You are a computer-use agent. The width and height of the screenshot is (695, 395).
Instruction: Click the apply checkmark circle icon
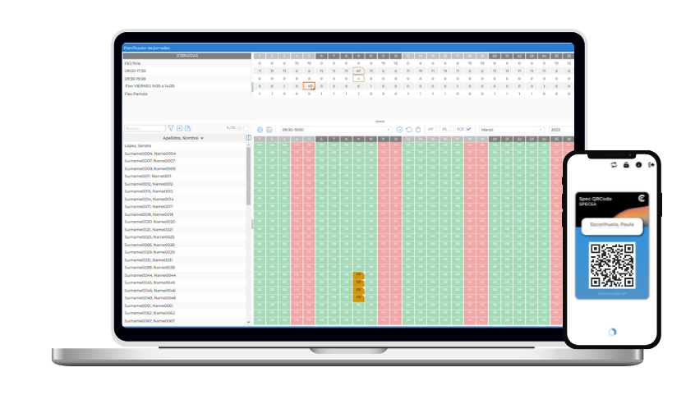(x=399, y=130)
